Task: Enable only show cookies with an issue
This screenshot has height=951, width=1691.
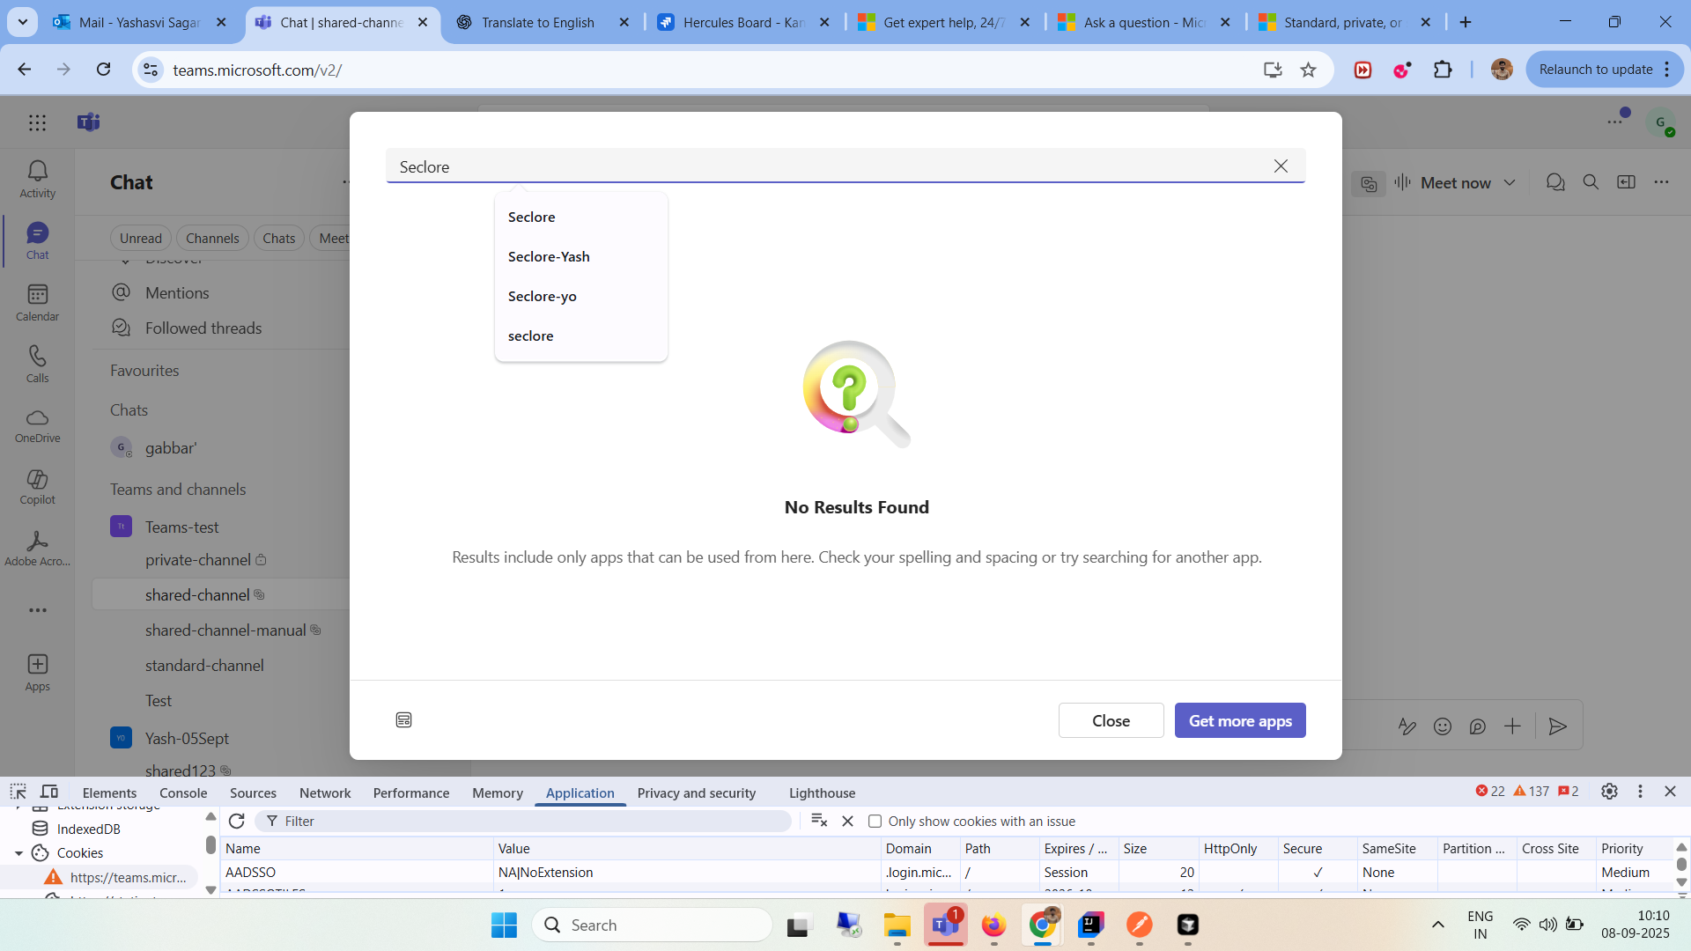Action: coord(875,822)
